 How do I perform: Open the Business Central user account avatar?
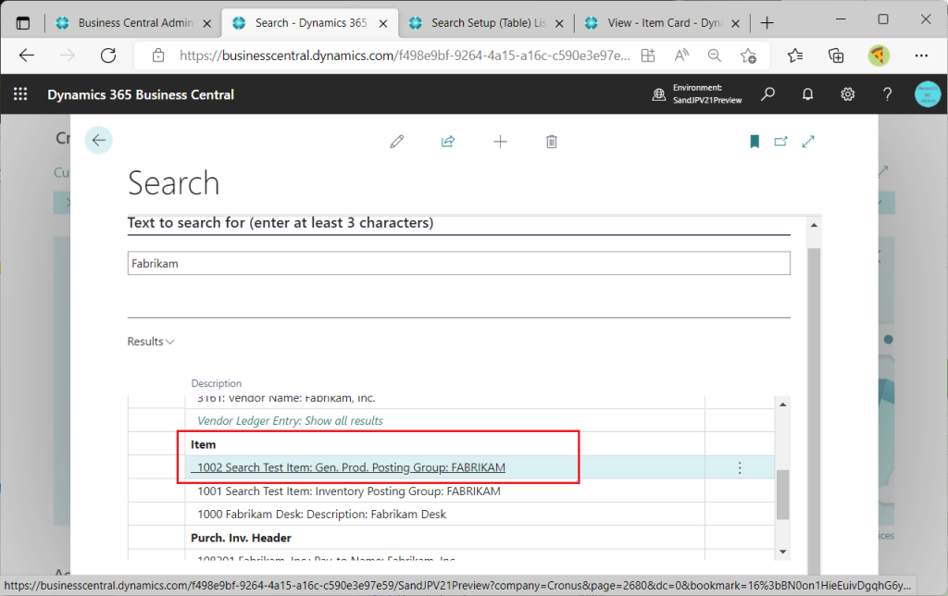coord(928,94)
